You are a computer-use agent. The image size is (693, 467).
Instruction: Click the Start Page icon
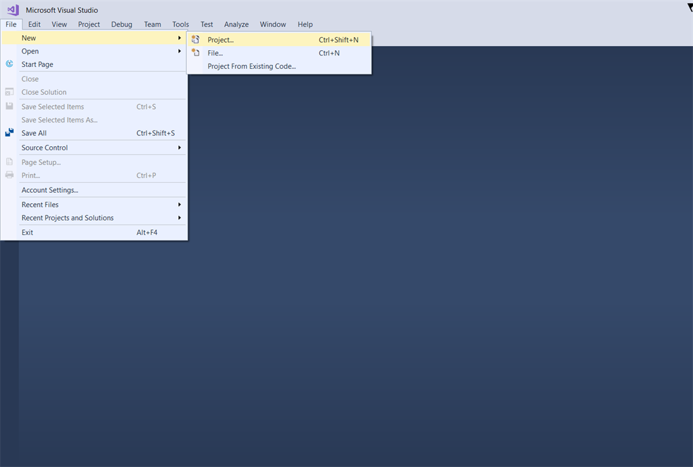[9, 64]
